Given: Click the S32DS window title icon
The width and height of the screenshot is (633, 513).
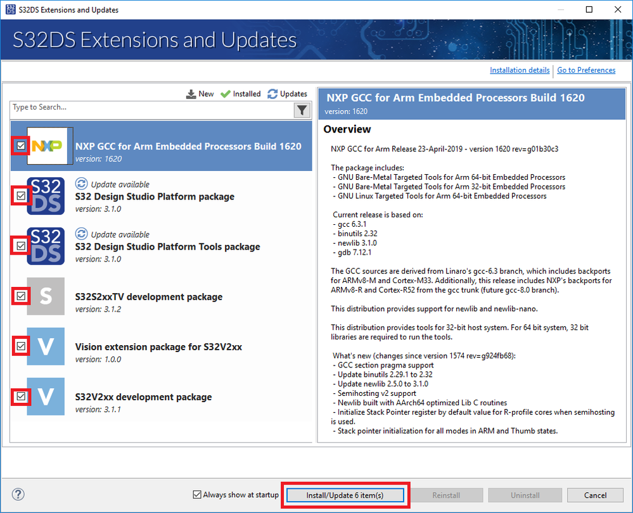Looking at the screenshot, I should [x=11, y=9].
